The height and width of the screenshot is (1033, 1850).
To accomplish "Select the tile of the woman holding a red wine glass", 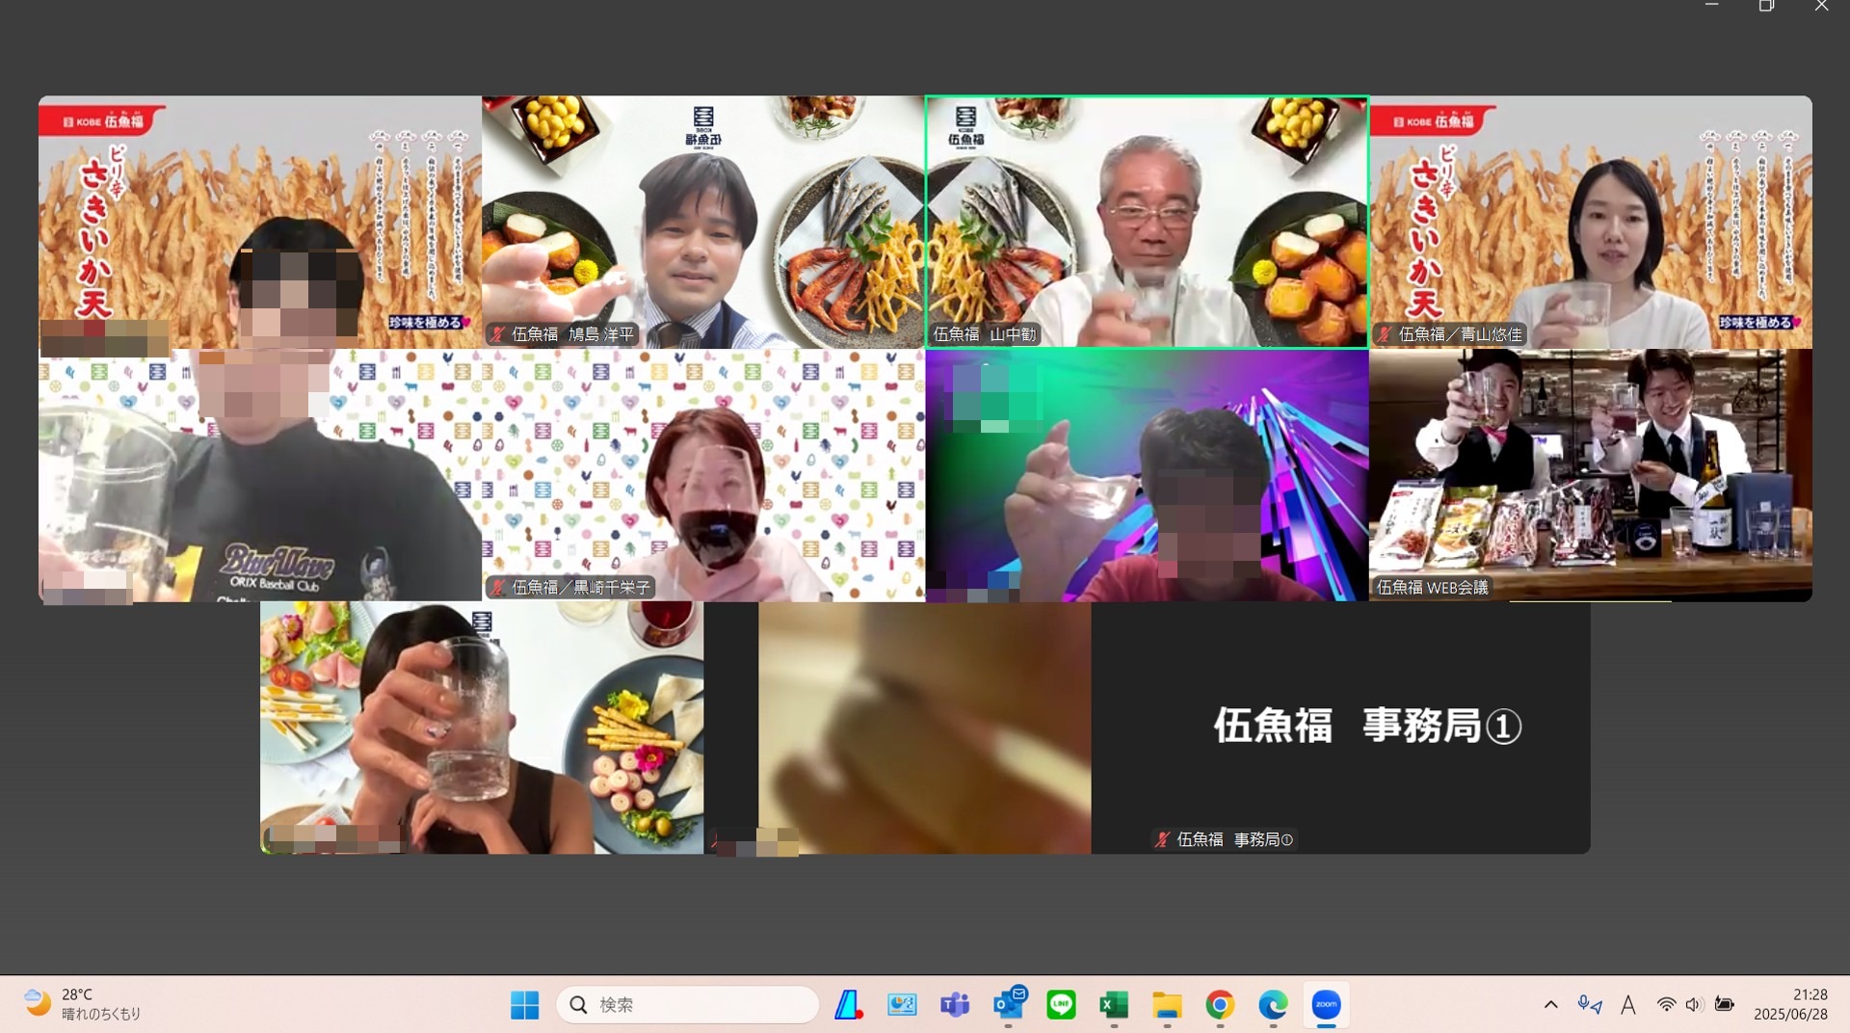I will pyautogui.click(x=703, y=475).
